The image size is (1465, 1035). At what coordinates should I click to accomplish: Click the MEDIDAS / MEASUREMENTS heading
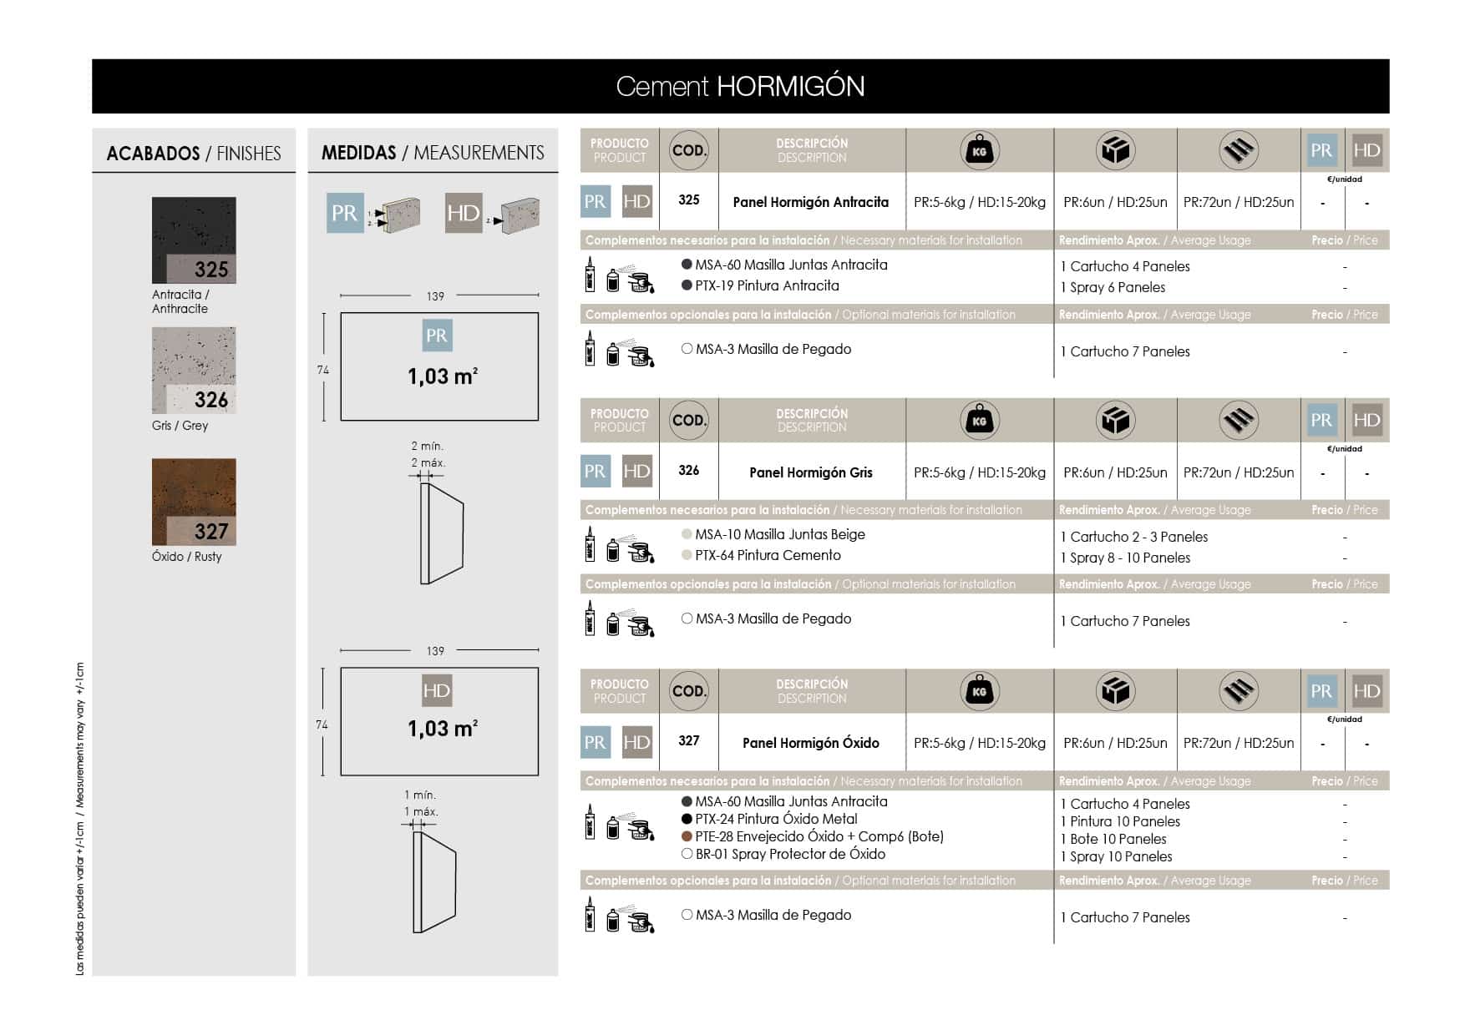coord(433,153)
